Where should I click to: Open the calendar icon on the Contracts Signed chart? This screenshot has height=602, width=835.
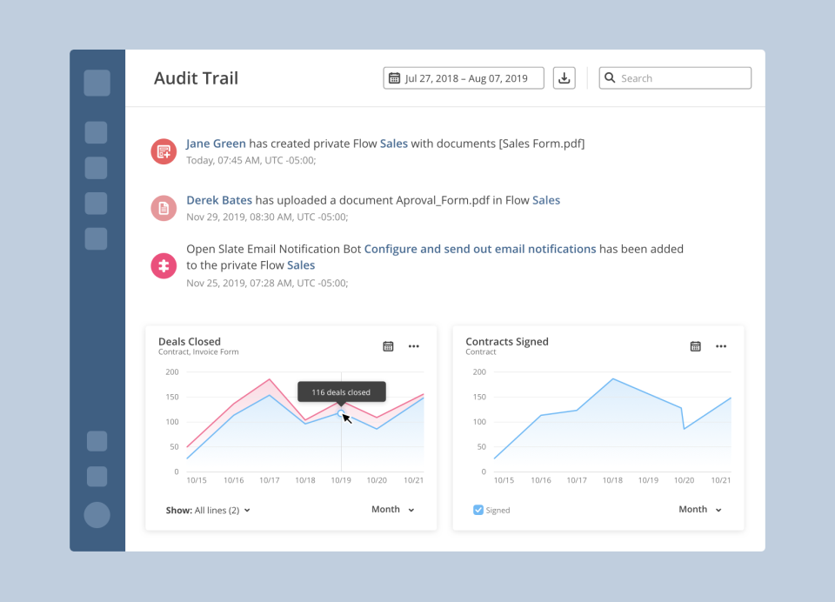click(x=695, y=345)
